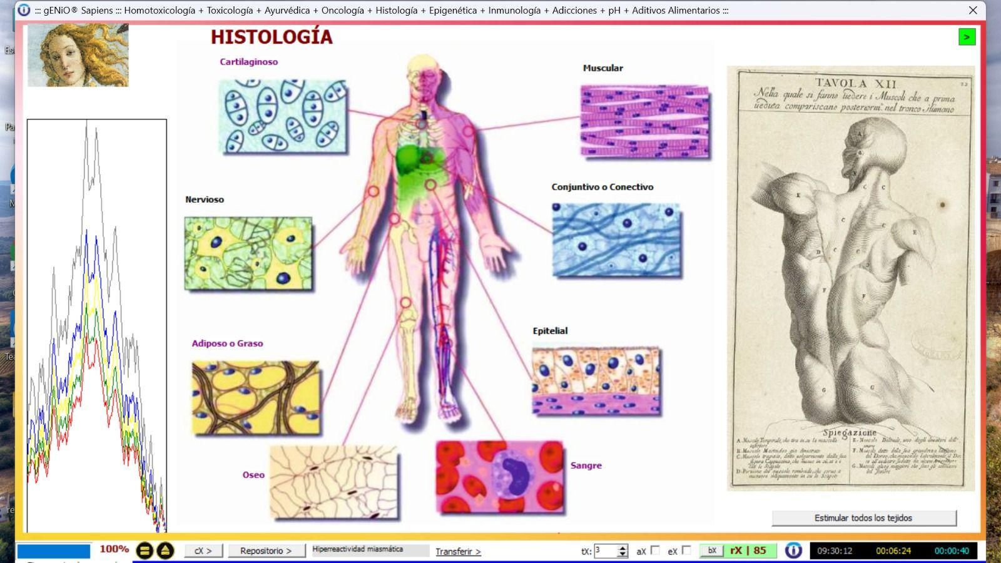
Task: Select the Adiposo o Graso tissue image
Action: pos(256,398)
